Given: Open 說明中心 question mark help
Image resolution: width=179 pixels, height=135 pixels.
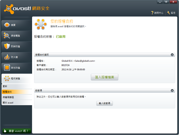Looking at the screenshot, I should [157, 13].
